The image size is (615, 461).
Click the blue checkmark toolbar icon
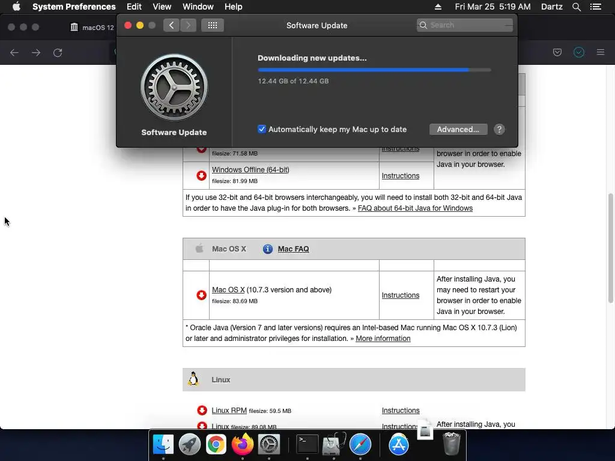coord(578,52)
